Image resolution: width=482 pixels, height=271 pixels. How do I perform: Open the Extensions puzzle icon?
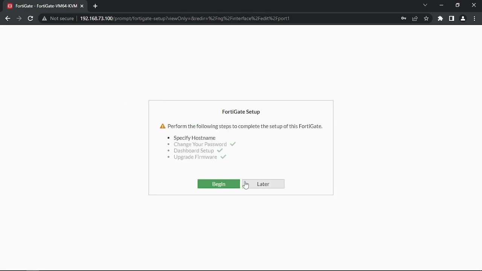point(440,18)
